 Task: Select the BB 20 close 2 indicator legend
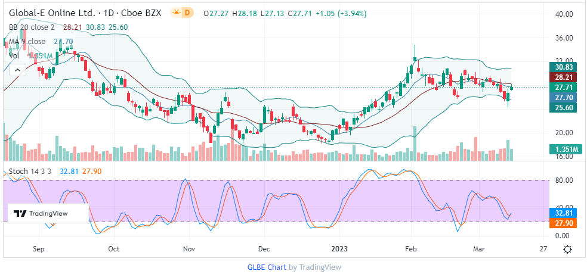click(x=32, y=27)
